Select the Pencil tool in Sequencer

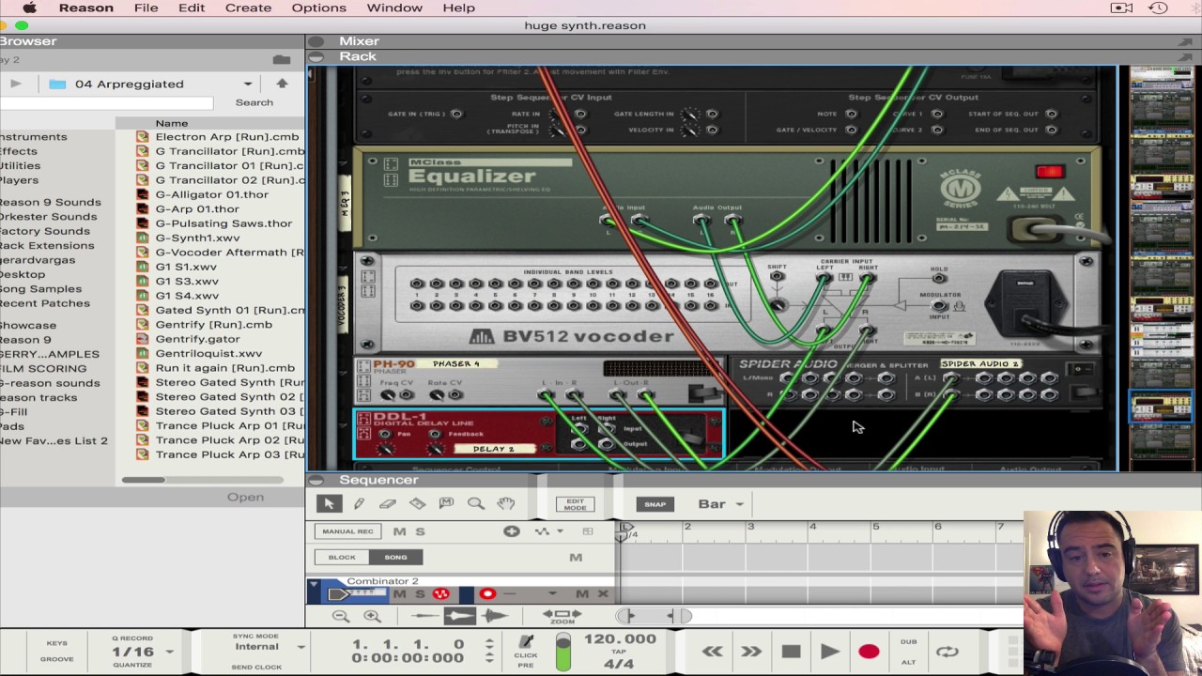click(x=359, y=504)
